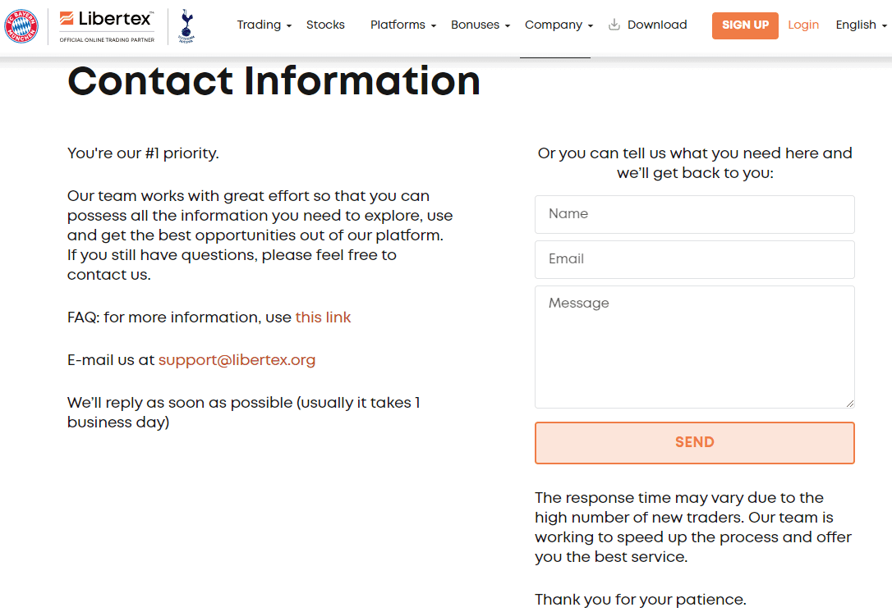Open the Download menu item
The height and width of the screenshot is (612, 892).
pos(657,25)
